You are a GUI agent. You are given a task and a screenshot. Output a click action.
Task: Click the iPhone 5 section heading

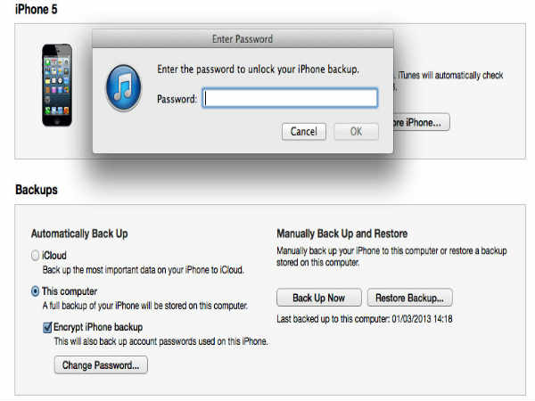(x=37, y=9)
